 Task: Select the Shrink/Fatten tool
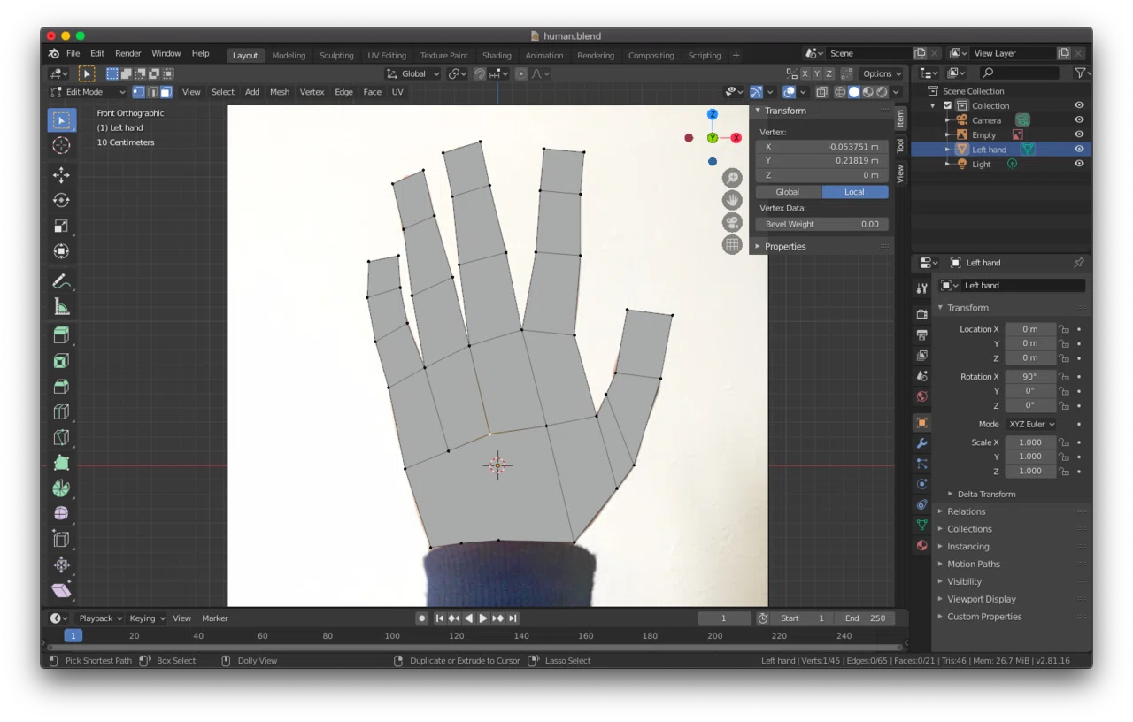click(x=61, y=565)
